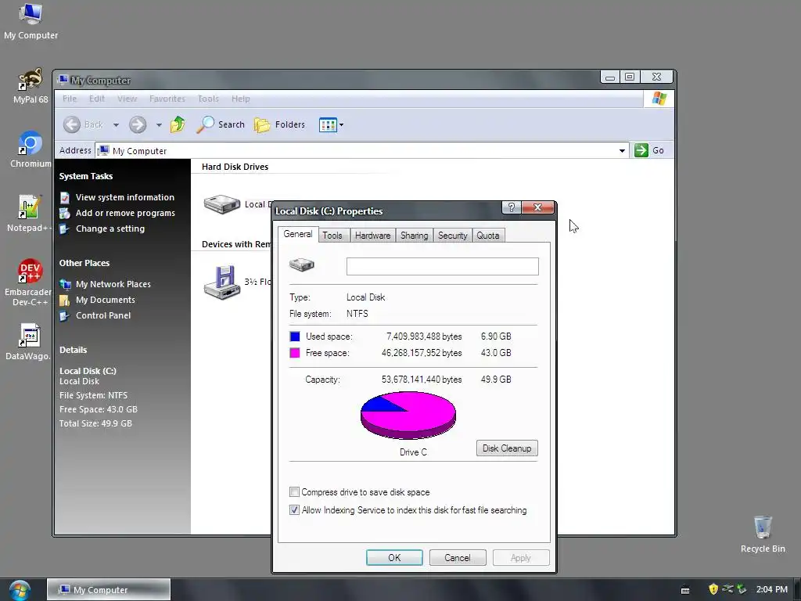Click the Views toolbar icon

click(328, 124)
